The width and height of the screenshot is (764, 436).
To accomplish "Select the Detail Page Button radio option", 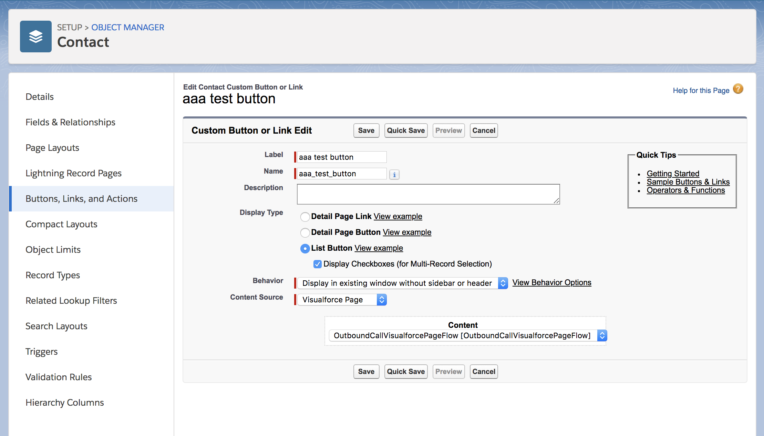I will 305,233.
